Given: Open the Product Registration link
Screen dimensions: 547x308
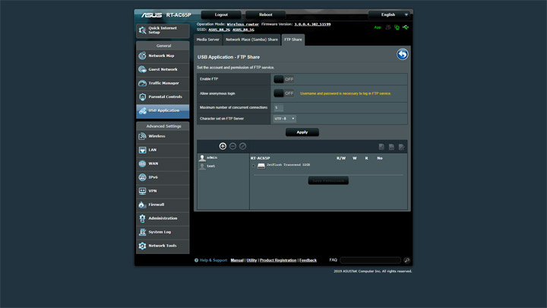Looking at the screenshot, I should pos(278,260).
